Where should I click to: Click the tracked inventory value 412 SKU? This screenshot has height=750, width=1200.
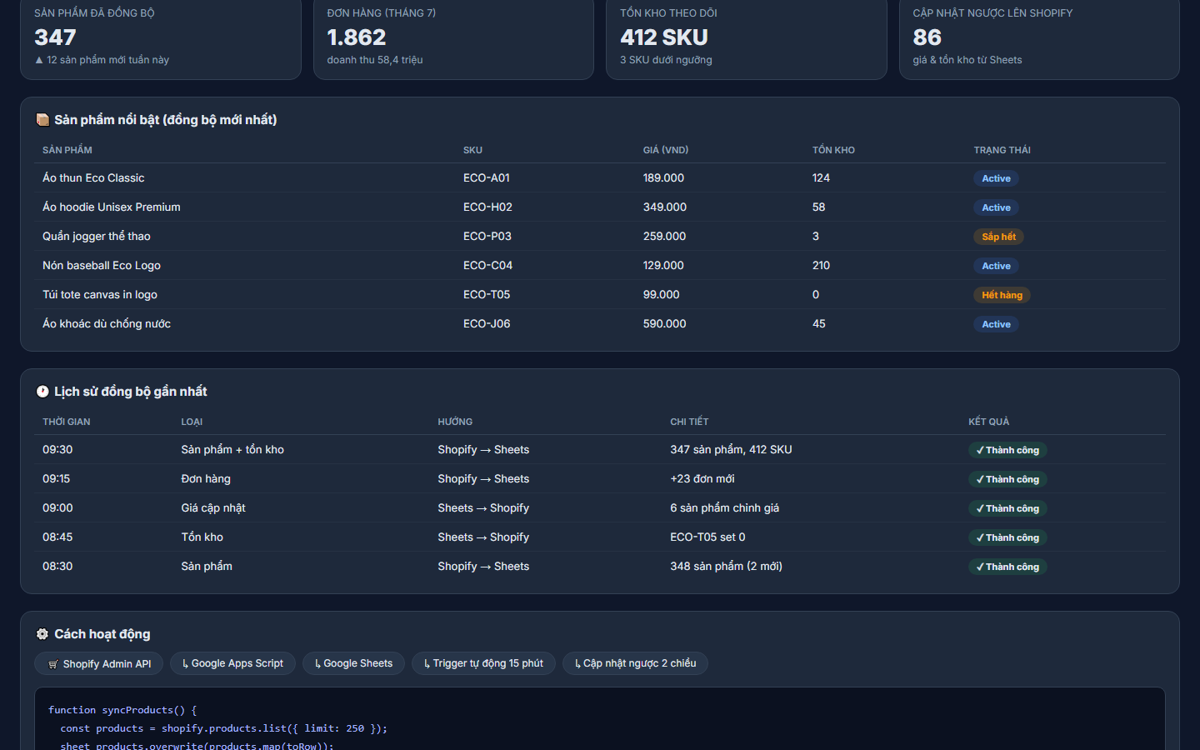[664, 37]
